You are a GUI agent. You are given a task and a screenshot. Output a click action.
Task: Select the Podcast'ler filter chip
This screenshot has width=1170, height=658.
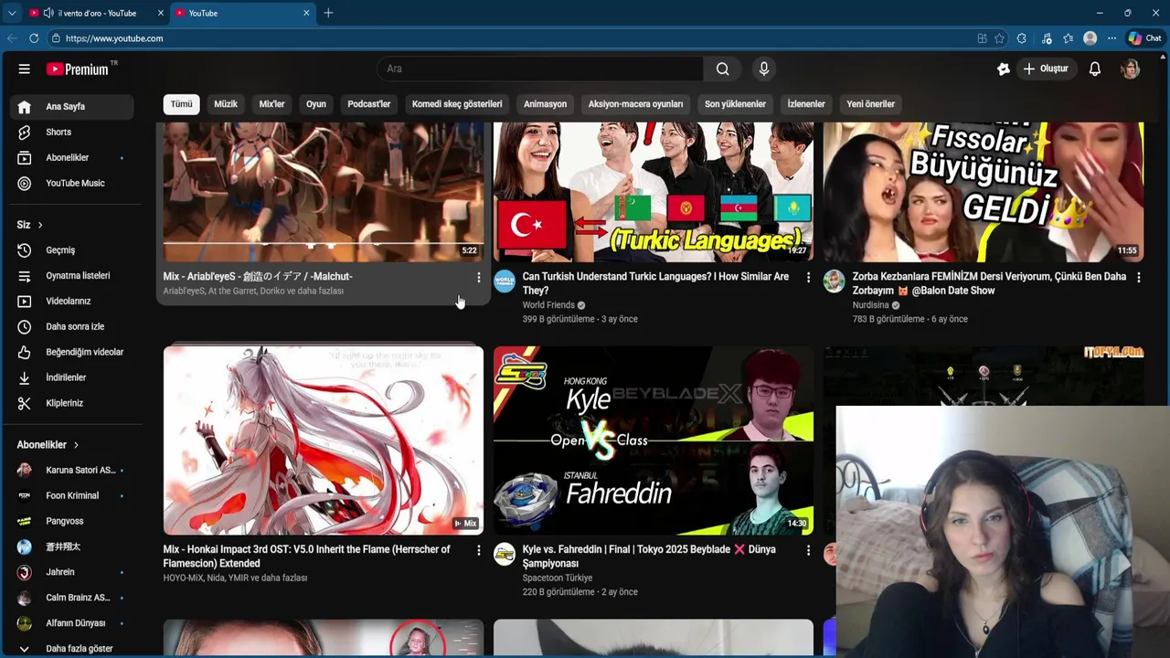(369, 104)
